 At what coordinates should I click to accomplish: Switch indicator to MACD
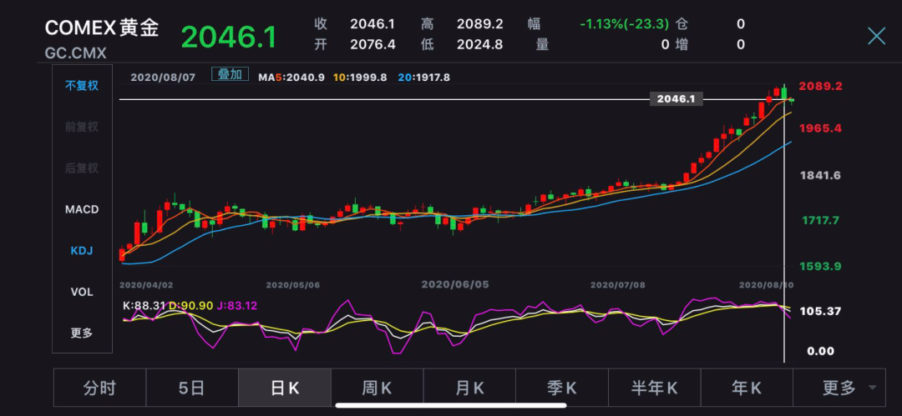pyautogui.click(x=81, y=210)
